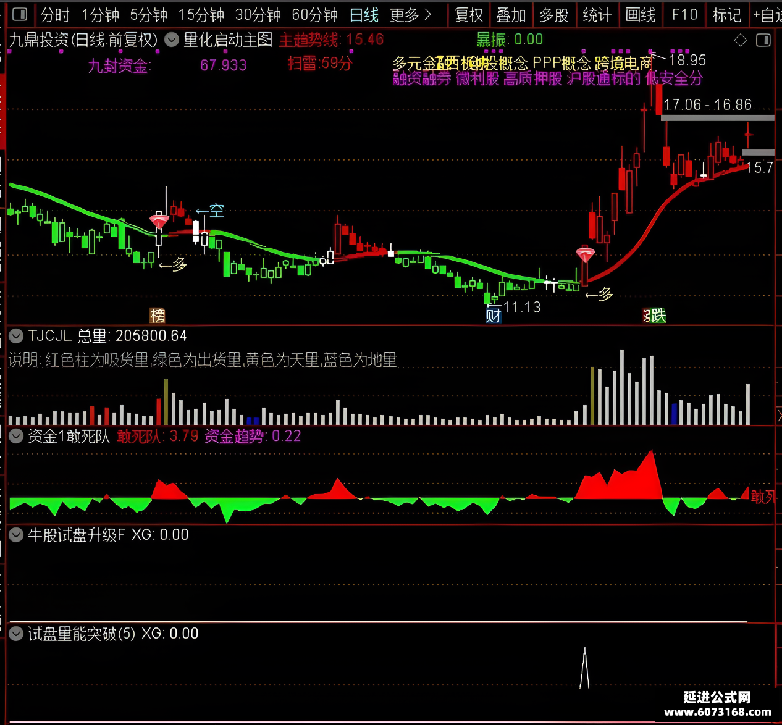Select the 分时 intraday tab
This screenshot has height=725, width=782.
point(55,15)
